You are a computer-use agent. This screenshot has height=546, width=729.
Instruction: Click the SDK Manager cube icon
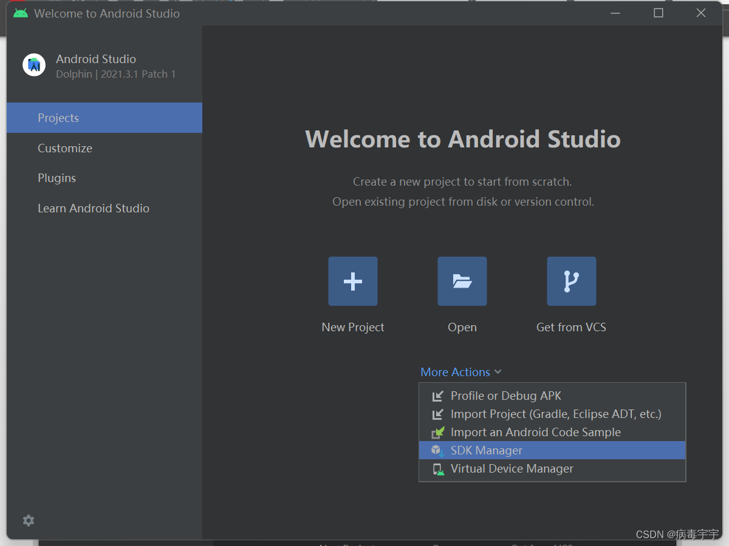(437, 451)
